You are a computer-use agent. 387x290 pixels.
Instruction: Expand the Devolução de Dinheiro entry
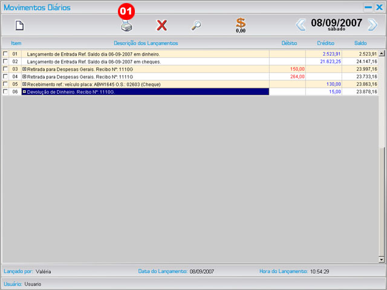[25, 92]
